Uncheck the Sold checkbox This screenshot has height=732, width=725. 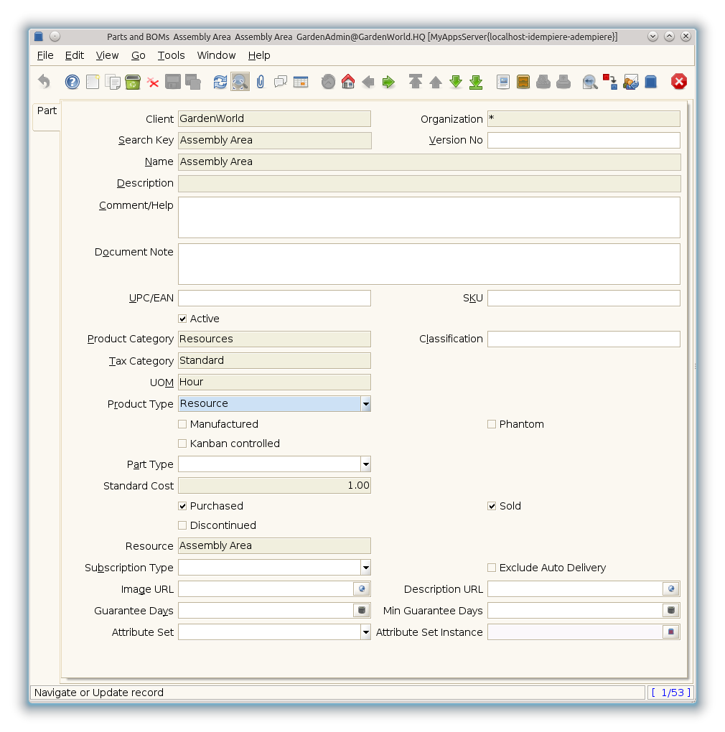492,506
